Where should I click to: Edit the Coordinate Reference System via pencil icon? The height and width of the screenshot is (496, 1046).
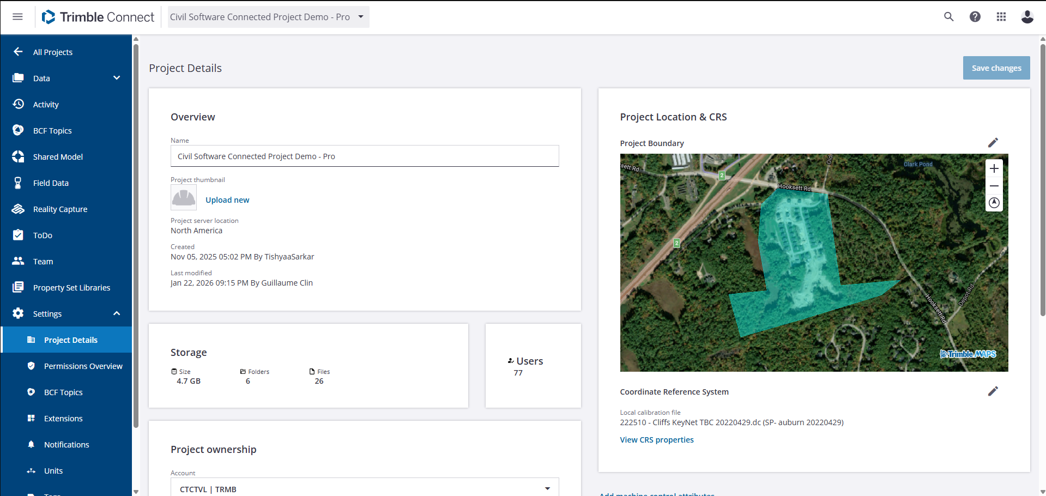[x=993, y=391]
